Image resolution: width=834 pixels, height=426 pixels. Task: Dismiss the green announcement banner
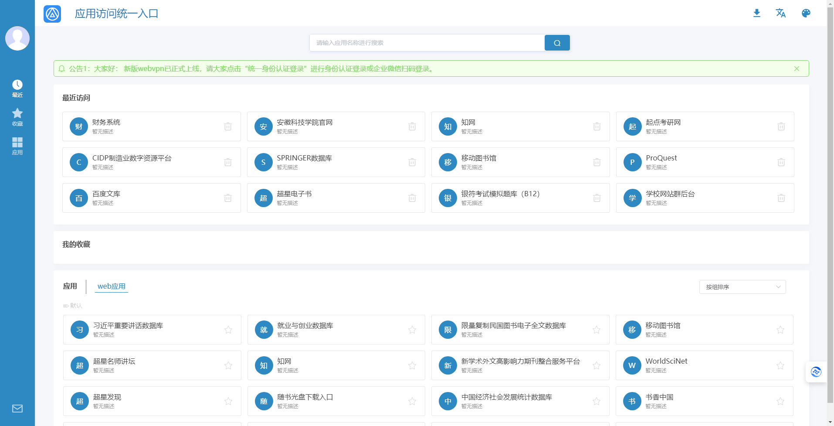coord(797,68)
